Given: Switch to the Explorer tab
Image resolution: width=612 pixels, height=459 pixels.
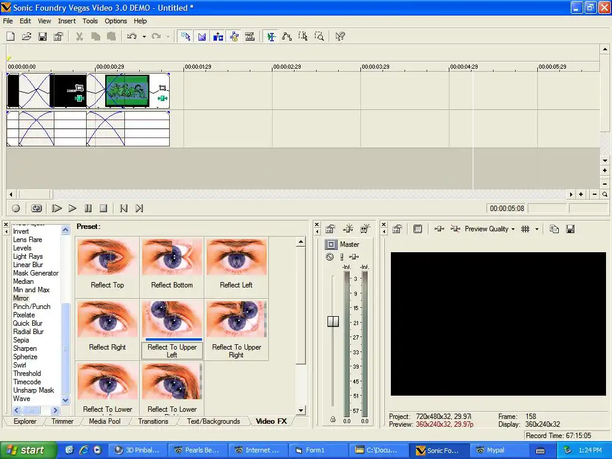Looking at the screenshot, I should coord(25,421).
